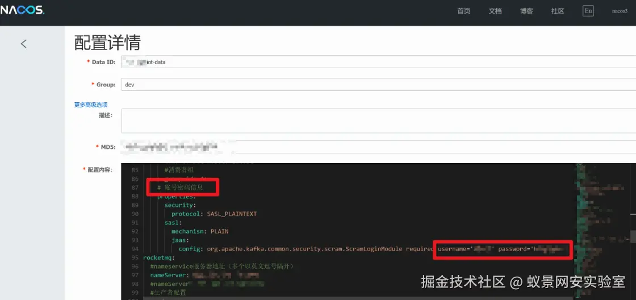Click the '#生产者配置' comment line
The width and height of the screenshot is (636, 300).
pyautogui.click(x=168, y=293)
